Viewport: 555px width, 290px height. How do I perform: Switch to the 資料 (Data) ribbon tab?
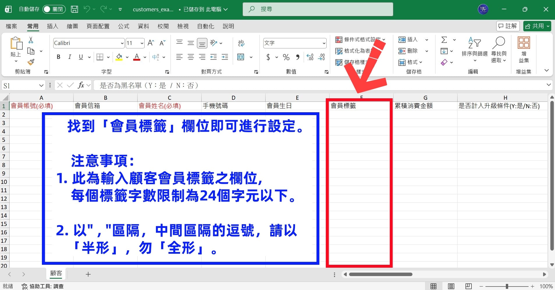pyautogui.click(x=143, y=26)
